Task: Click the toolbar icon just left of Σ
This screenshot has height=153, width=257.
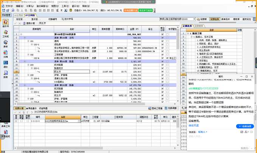Action: click(x=57, y=10)
